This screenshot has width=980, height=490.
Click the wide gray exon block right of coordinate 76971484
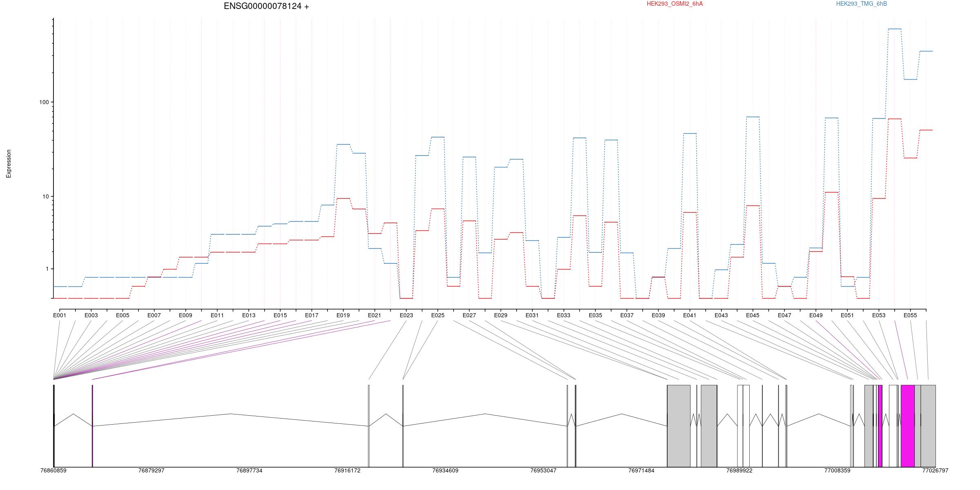tap(679, 426)
